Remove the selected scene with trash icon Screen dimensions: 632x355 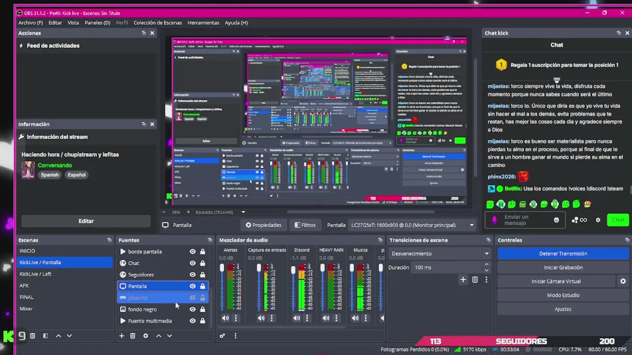(33, 336)
